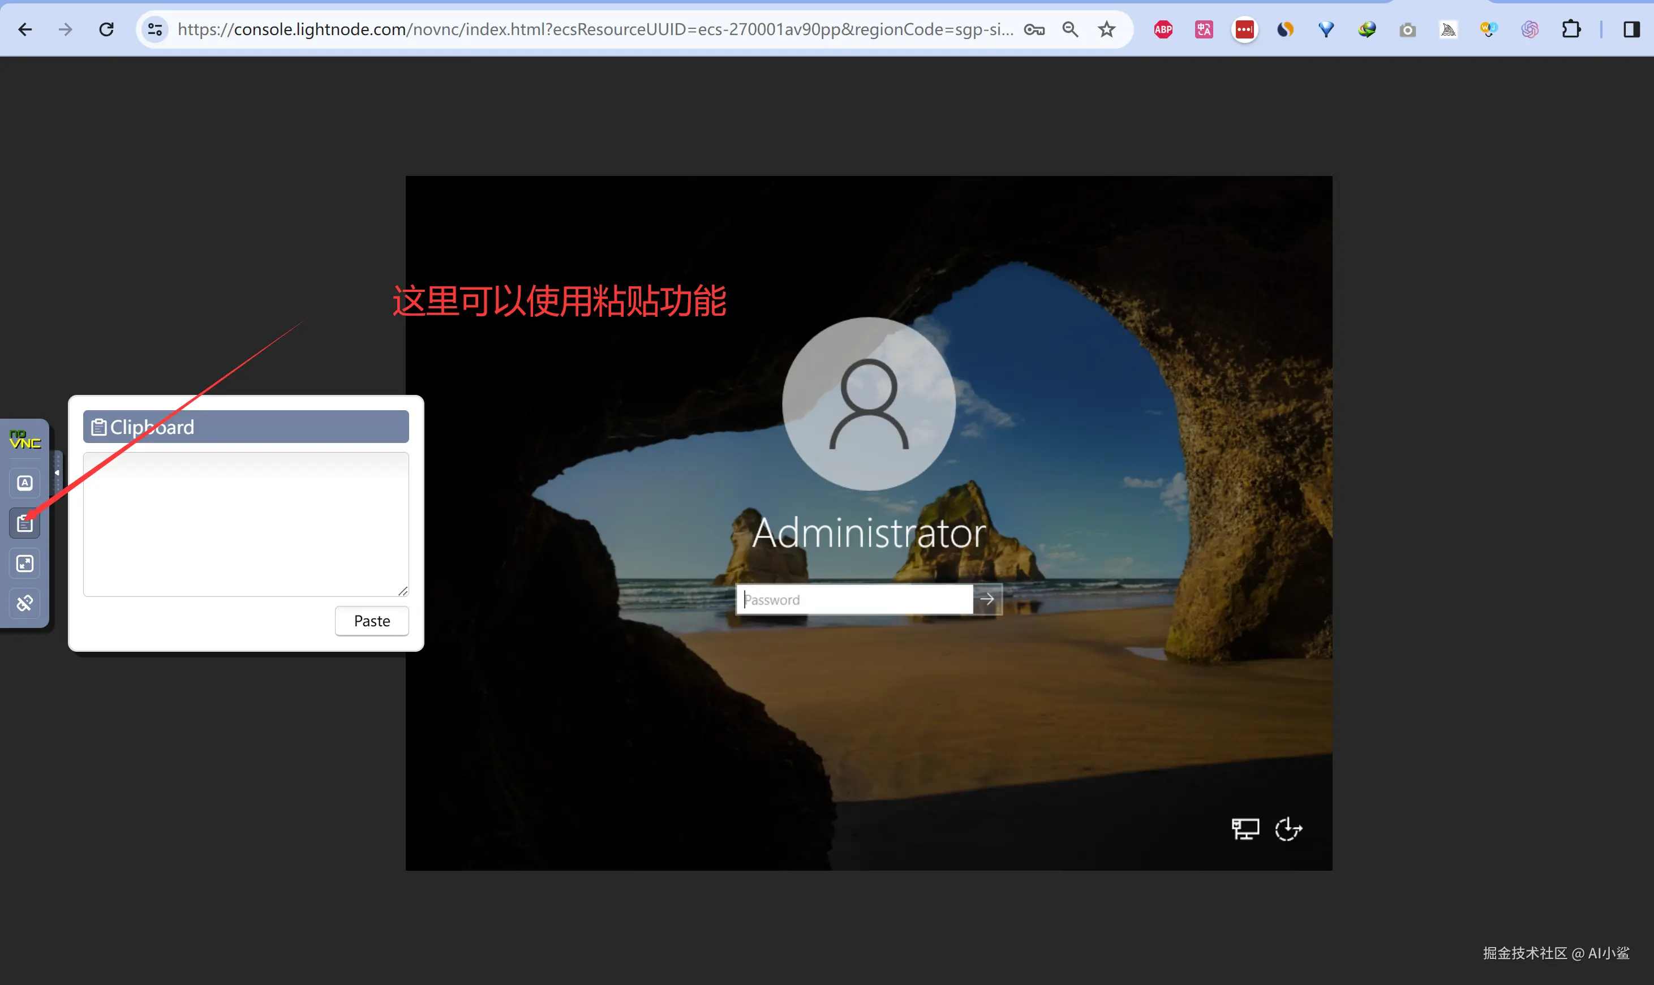The width and height of the screenshot is (1654, 985).
Task: Disconnect the noVNC session
Action: tap(24, 603)
